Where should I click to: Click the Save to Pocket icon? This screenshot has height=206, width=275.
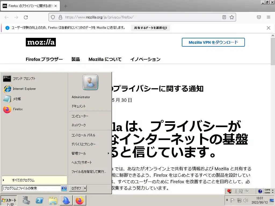(x=259, y=17)
